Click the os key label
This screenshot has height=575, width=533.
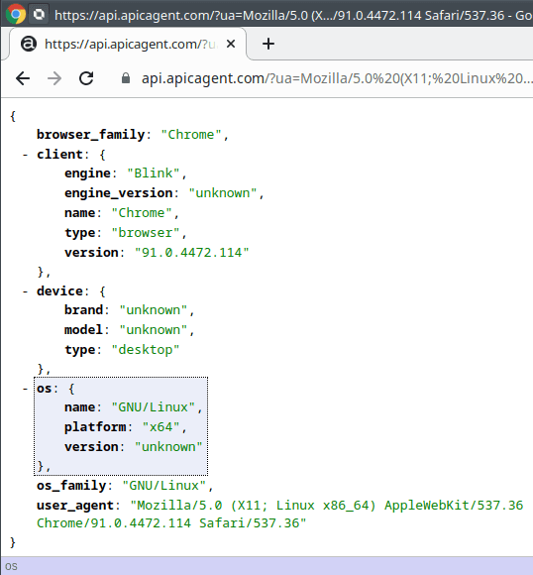[x=44, y=389]
